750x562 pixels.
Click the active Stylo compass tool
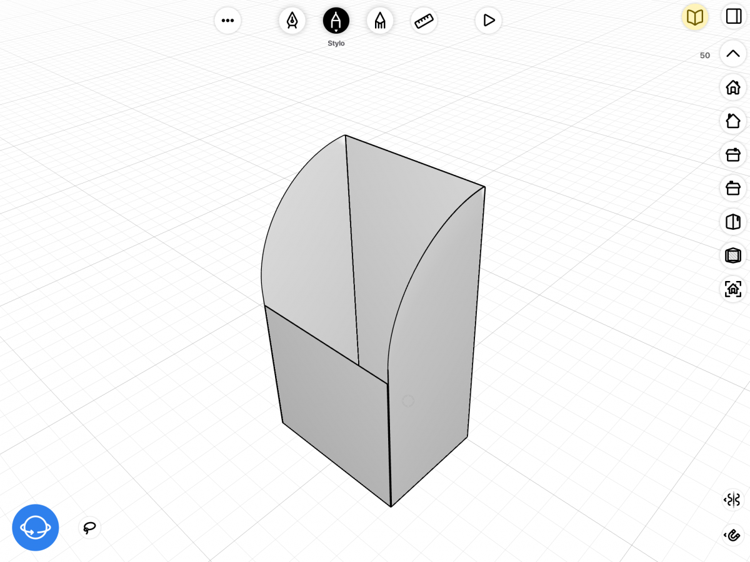(x=336, y=21)
